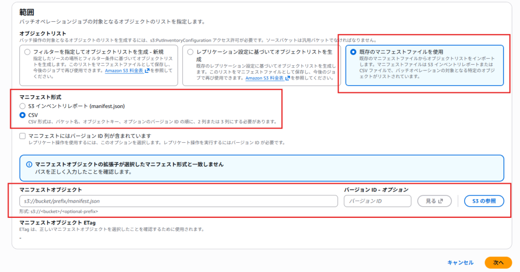Select 既存のマニフェストファイルを使用 radio option
Viewport: 520px width, 272px height.
coord(353,52)
